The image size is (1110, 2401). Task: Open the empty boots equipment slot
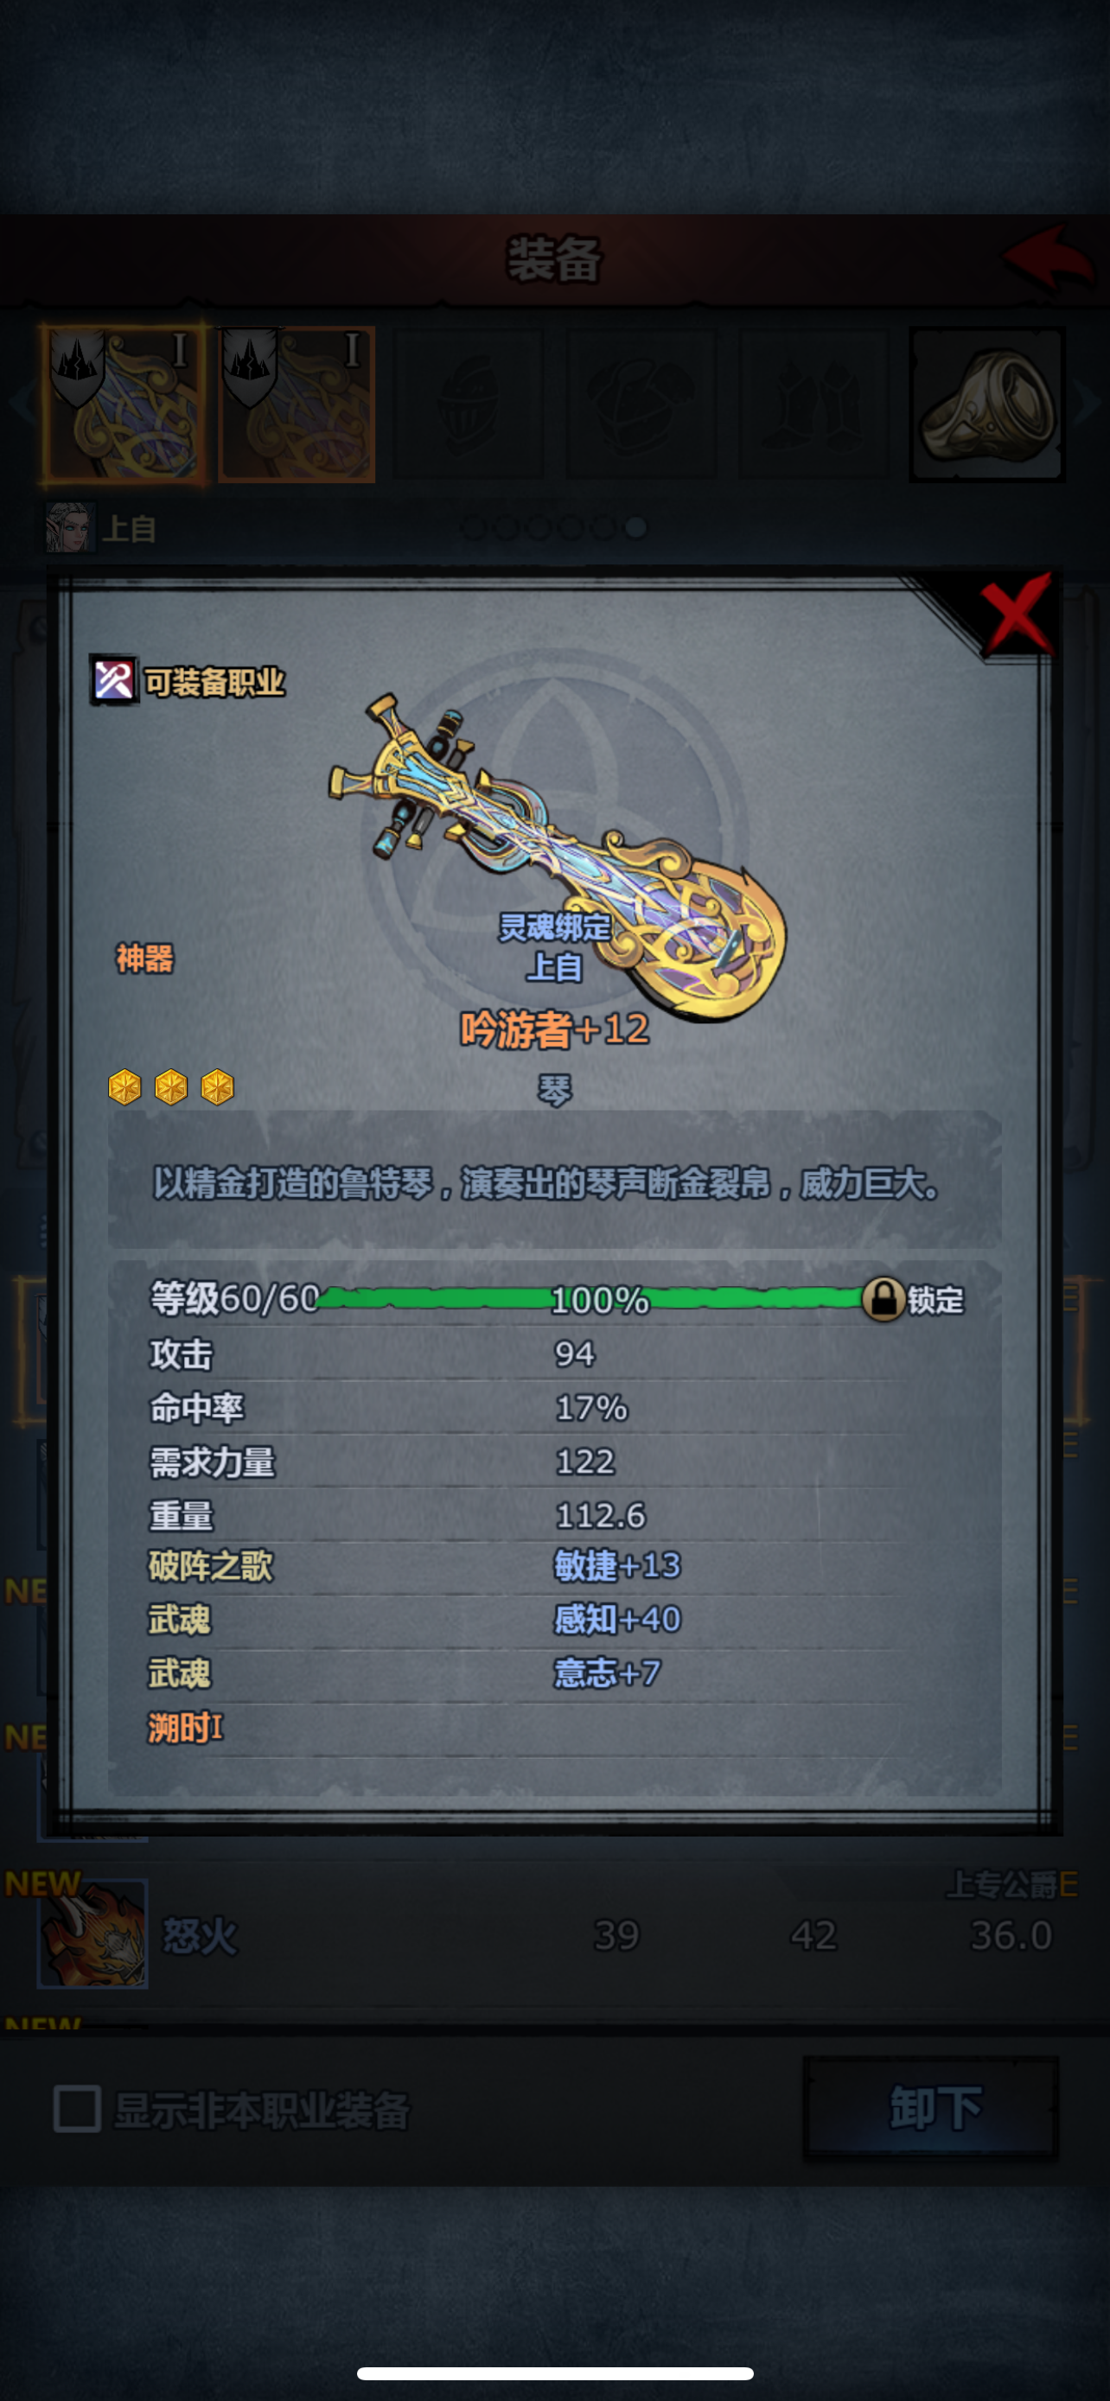pos(813,404)
